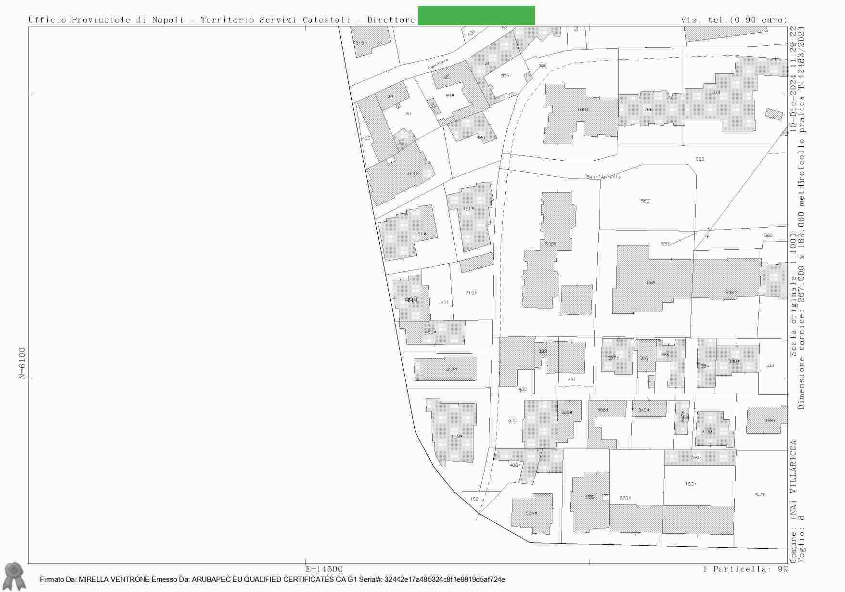Screen dimensions: 845x592
Task: Select the parcel labeled 153
Action: click(691, 484)
